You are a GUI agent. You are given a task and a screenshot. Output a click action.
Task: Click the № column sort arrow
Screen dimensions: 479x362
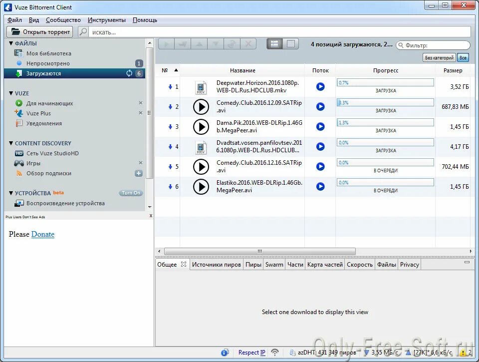(x=176, y=70)
